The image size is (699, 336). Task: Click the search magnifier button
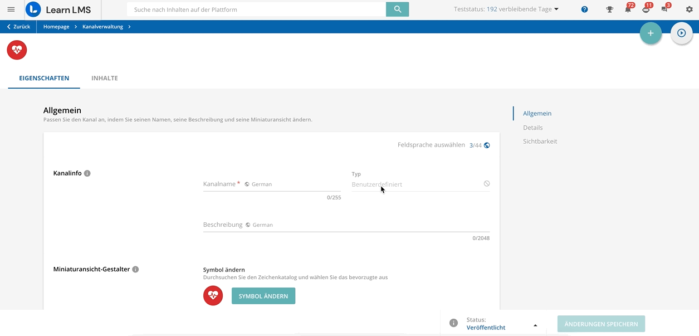coord(397,9)
